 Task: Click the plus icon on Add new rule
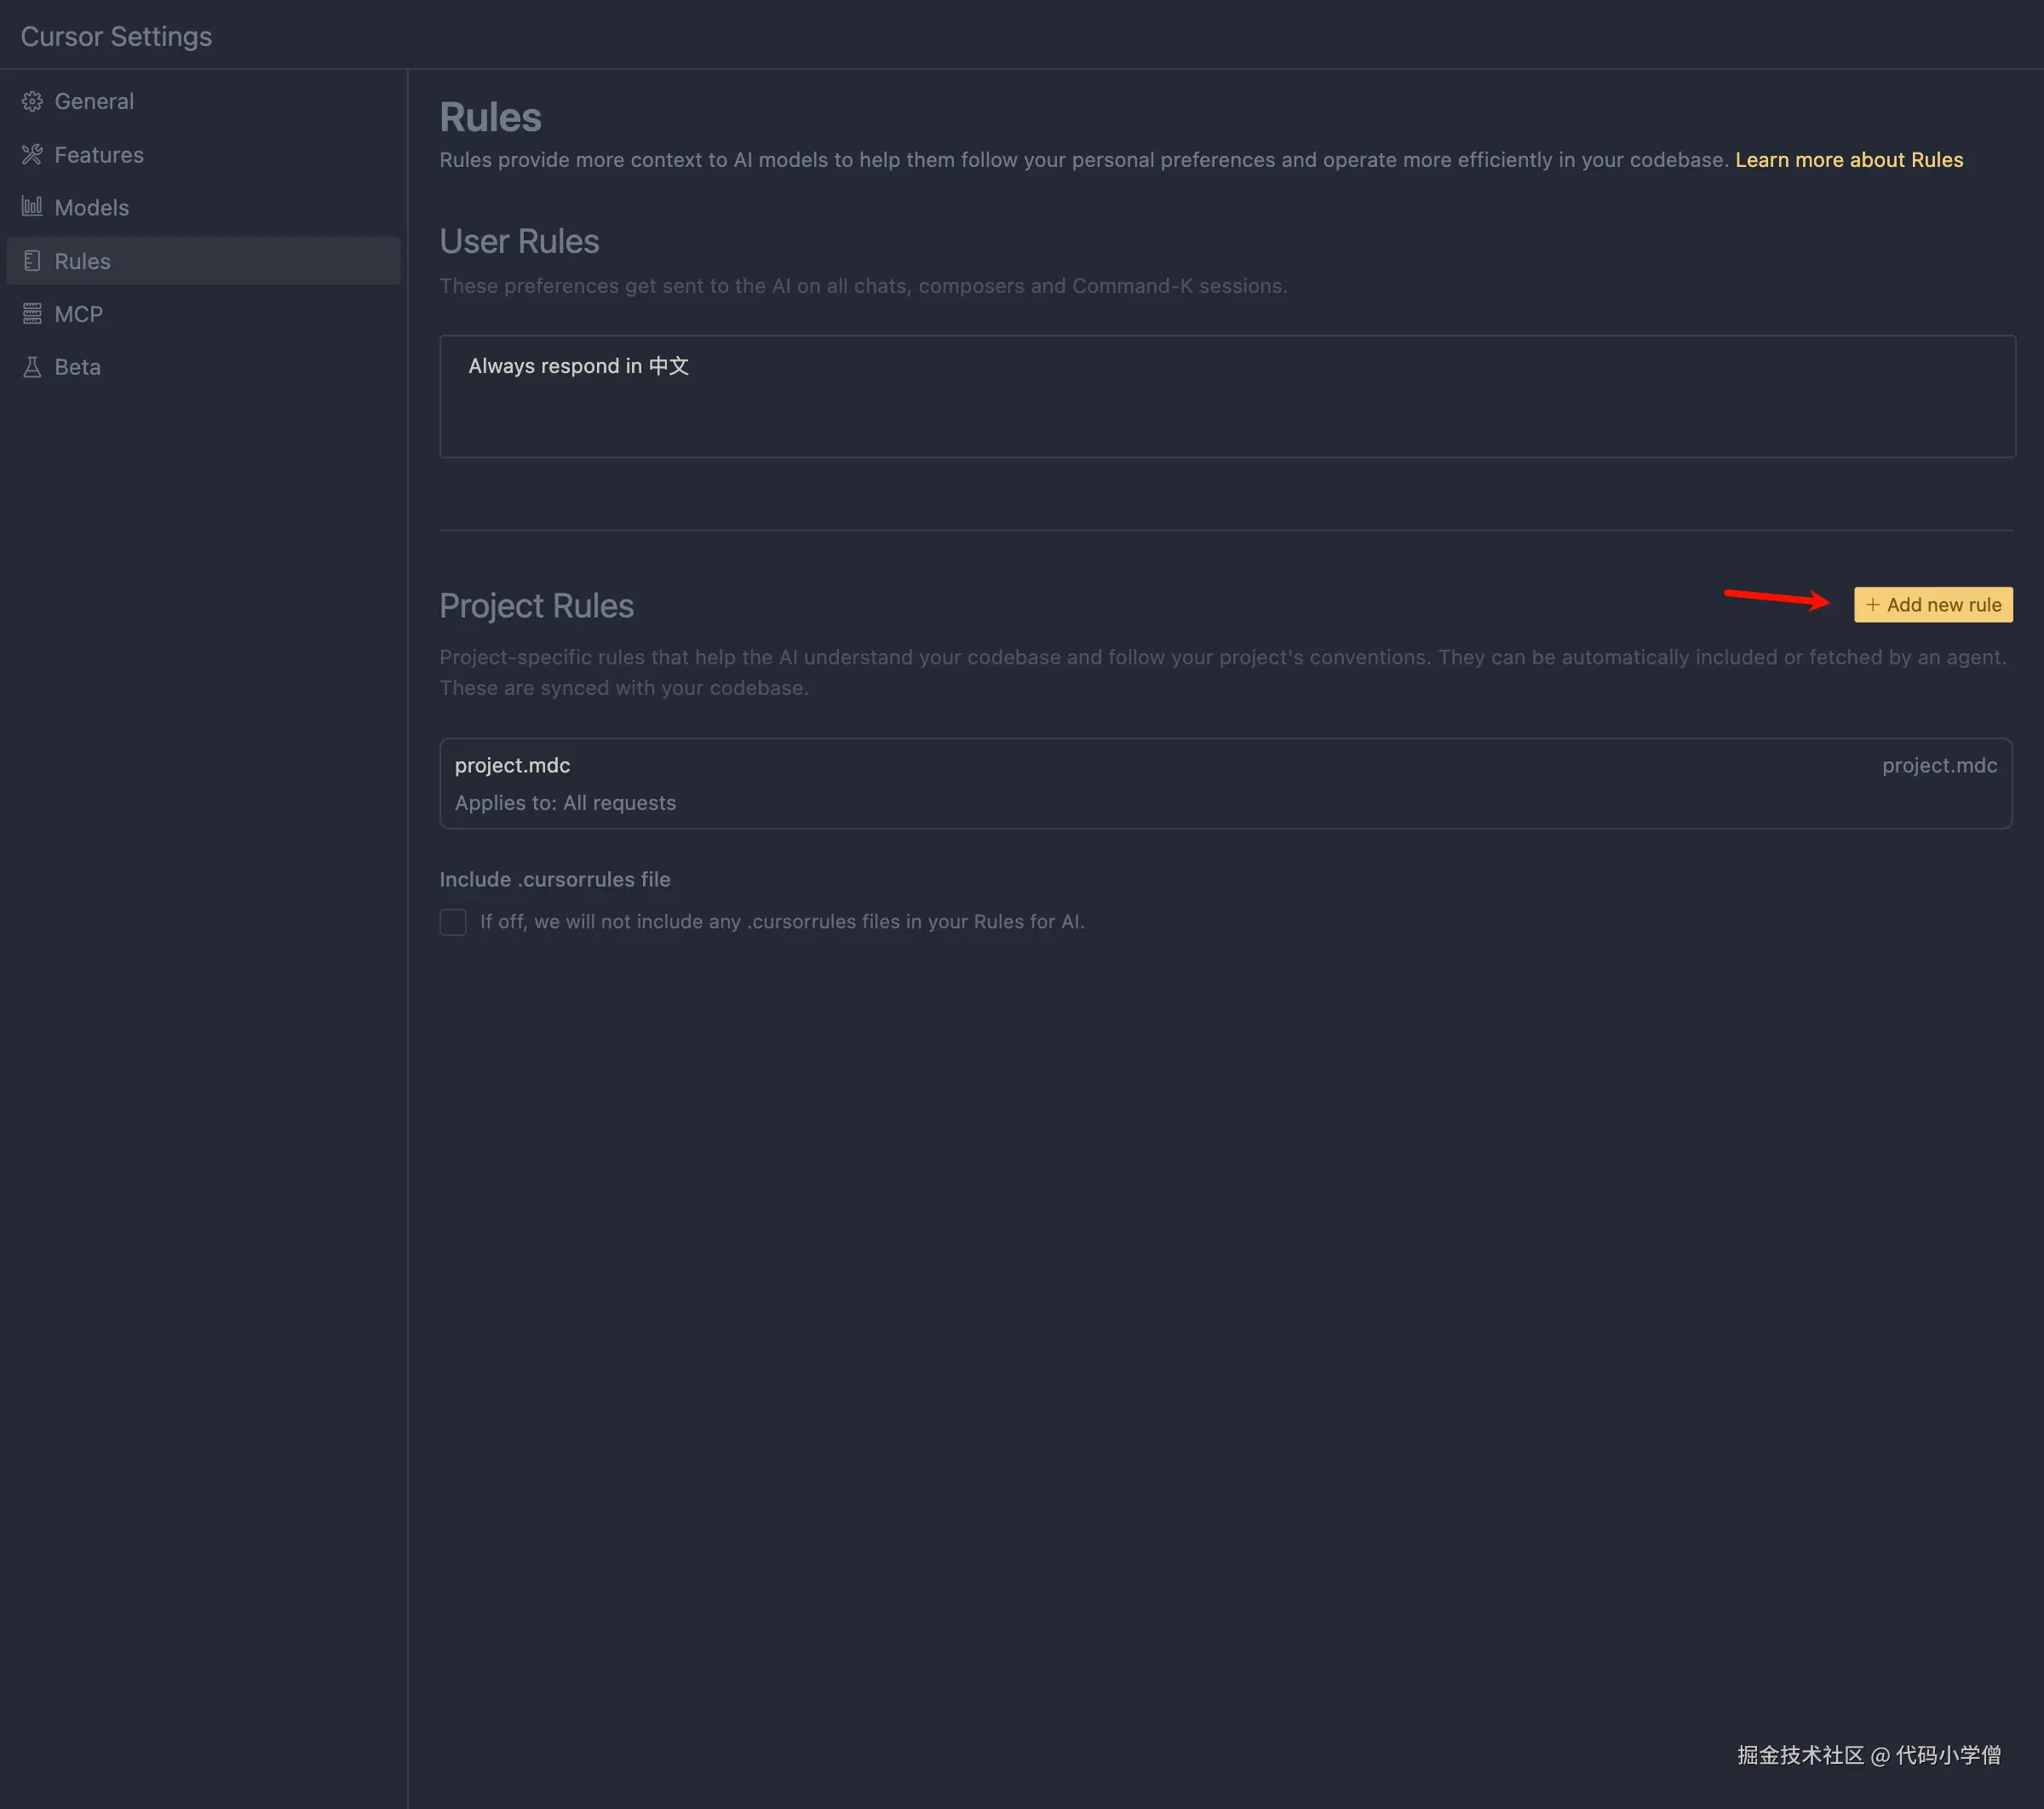point(1872,605)
